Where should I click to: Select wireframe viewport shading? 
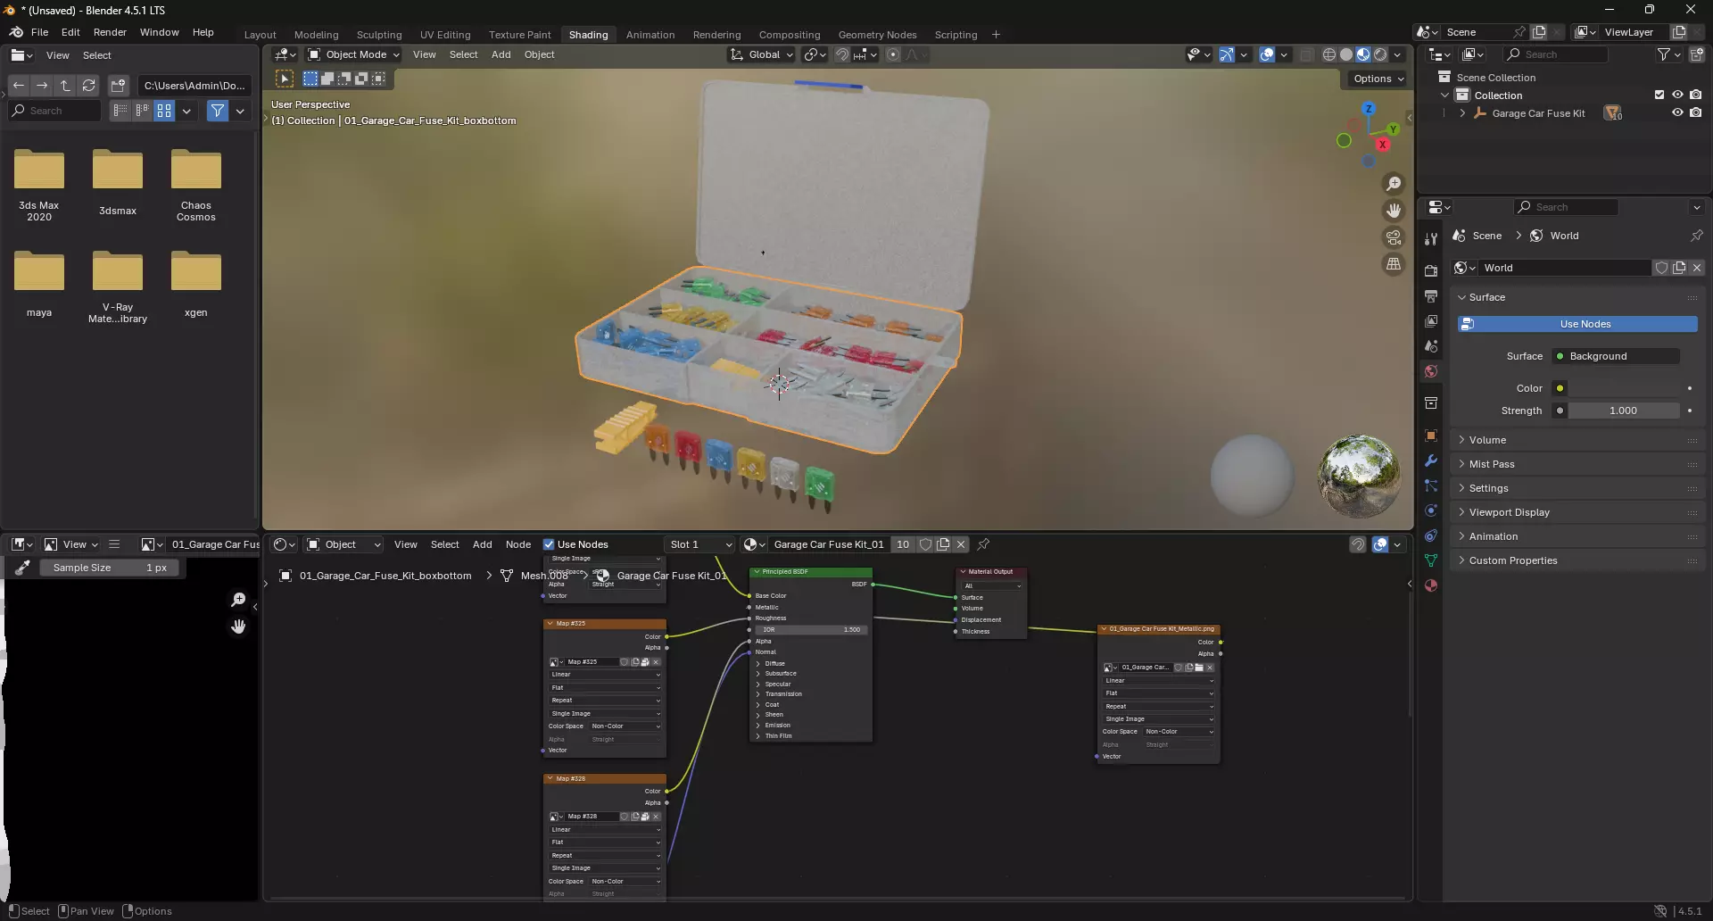[x=1329, y=54]
